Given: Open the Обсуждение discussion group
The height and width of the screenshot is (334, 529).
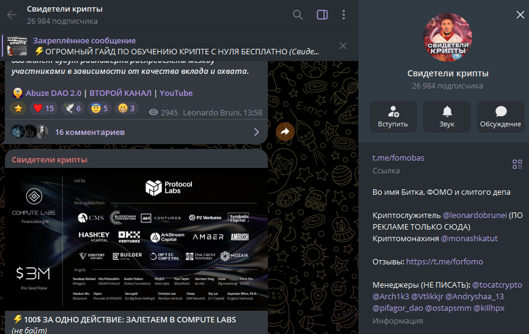Looking at the screenshot, I should click(500, 117).
